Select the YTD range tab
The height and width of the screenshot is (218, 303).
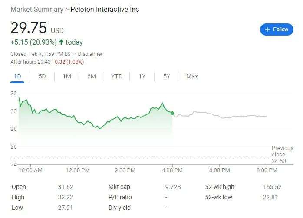[x=117, y=76]
